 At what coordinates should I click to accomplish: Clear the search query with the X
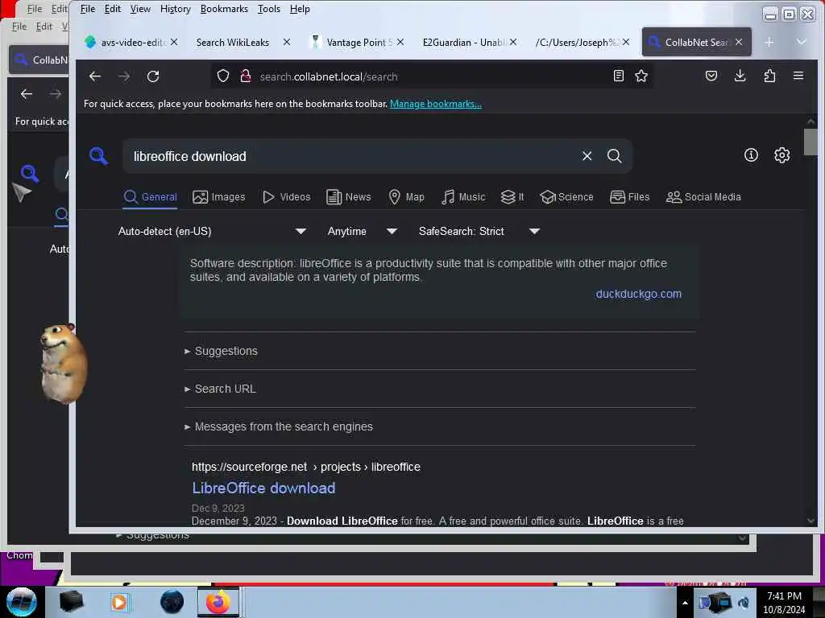pos(587,156)
